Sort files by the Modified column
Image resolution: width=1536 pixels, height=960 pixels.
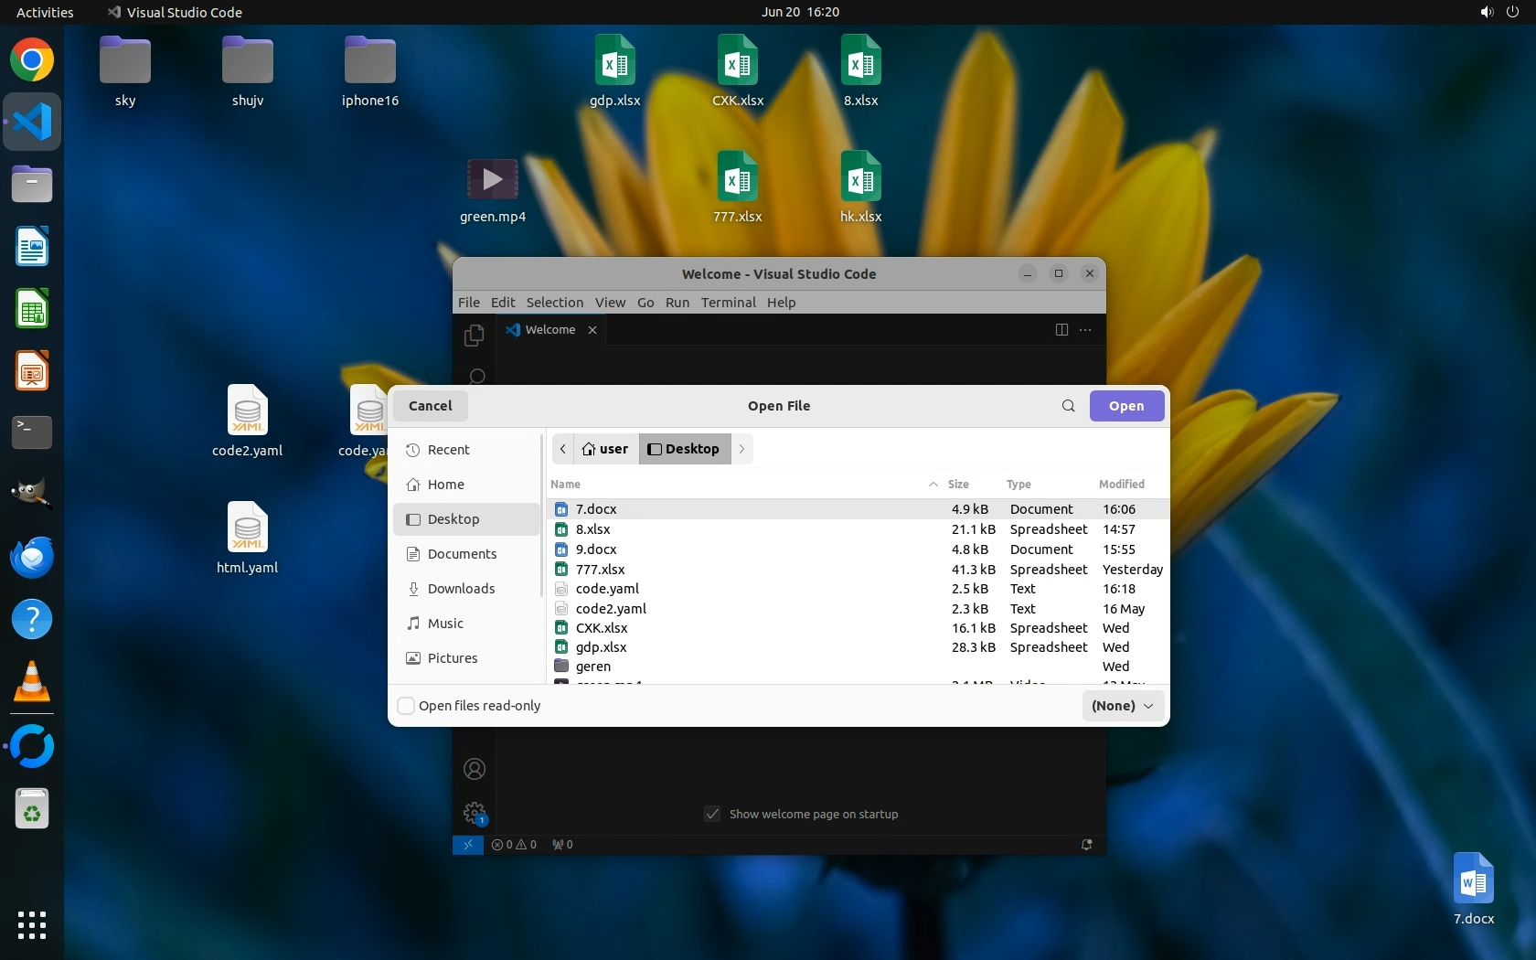[1121, 485]
